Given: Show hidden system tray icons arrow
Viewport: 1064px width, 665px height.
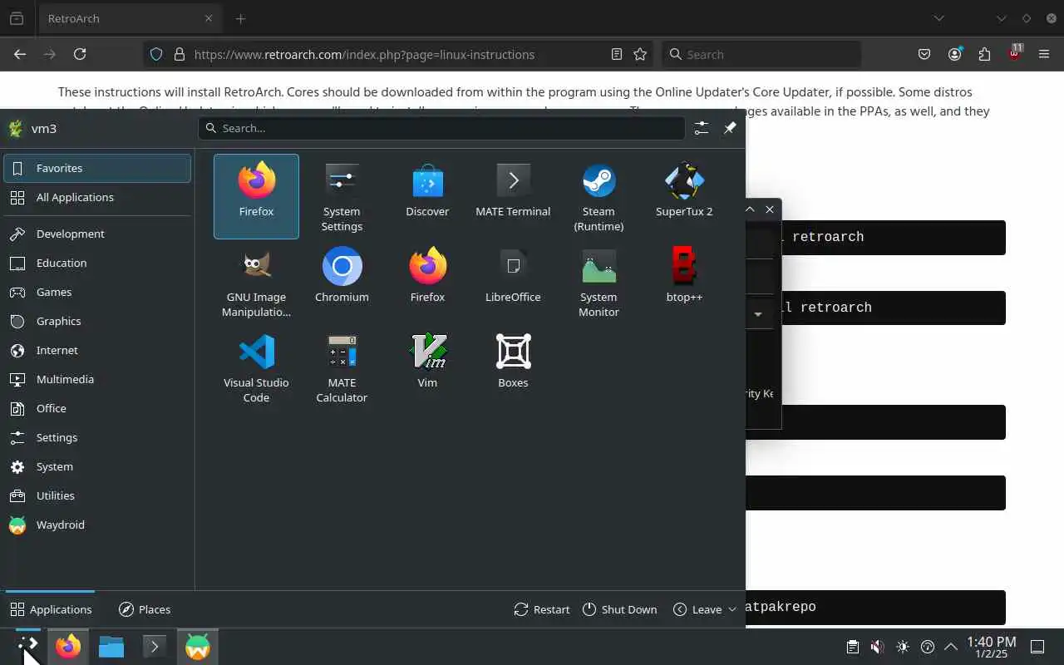Looking at the screenshot, I should 951,647.
